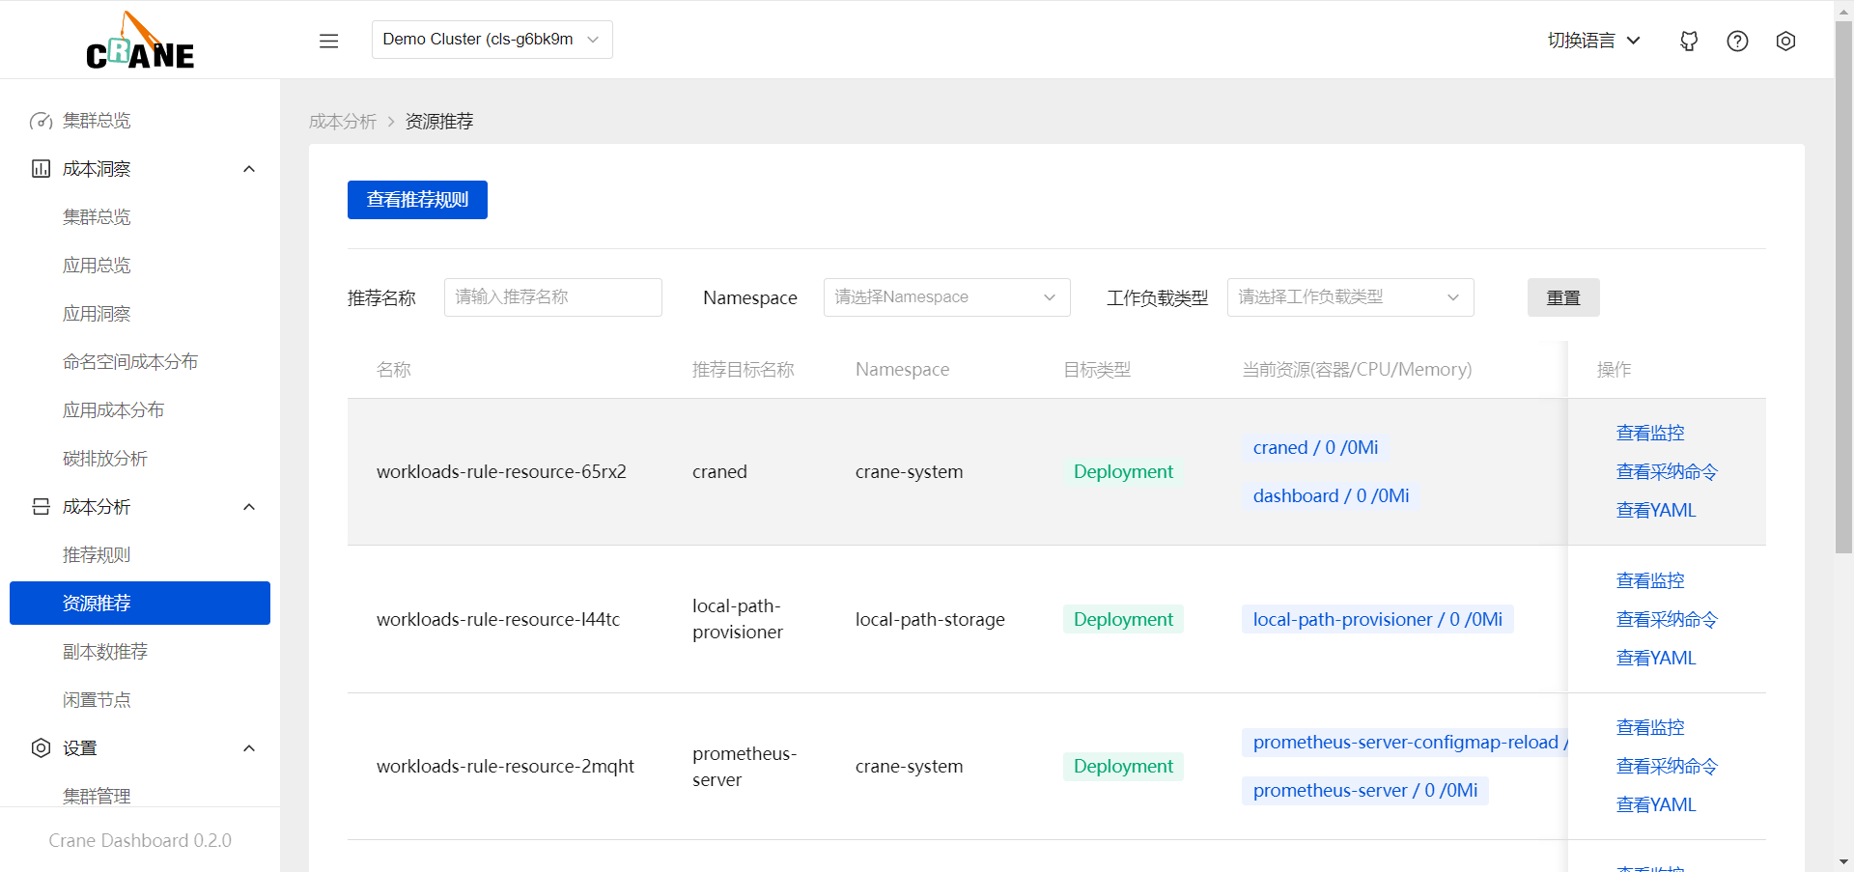Viewport: 1854px width, 872px height.
Task: Toggle the hamburger sidebar menu icon
Action: [328, 41]
